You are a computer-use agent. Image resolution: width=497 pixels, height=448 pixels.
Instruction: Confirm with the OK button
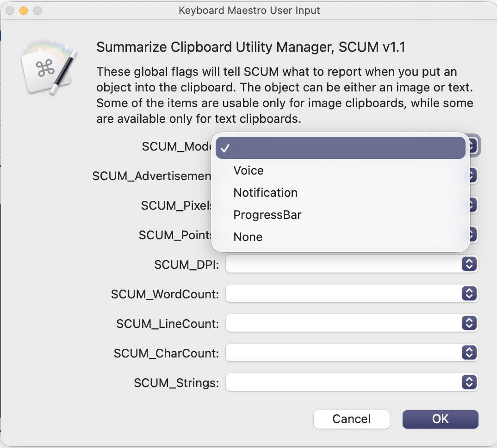coord(440,419)
